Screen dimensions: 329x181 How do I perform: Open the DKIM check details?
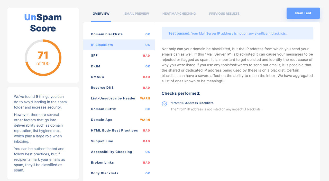point(119,66)
